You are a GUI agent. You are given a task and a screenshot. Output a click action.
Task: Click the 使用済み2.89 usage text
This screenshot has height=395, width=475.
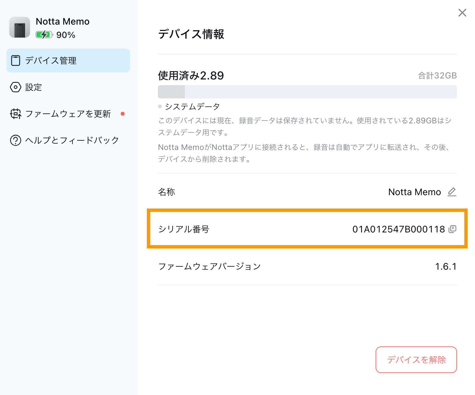click(191, 75)
